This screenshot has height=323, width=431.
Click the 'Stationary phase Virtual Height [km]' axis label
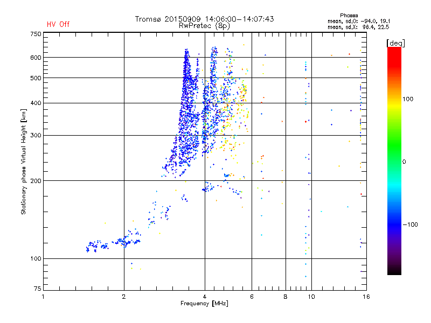[24, 161]
